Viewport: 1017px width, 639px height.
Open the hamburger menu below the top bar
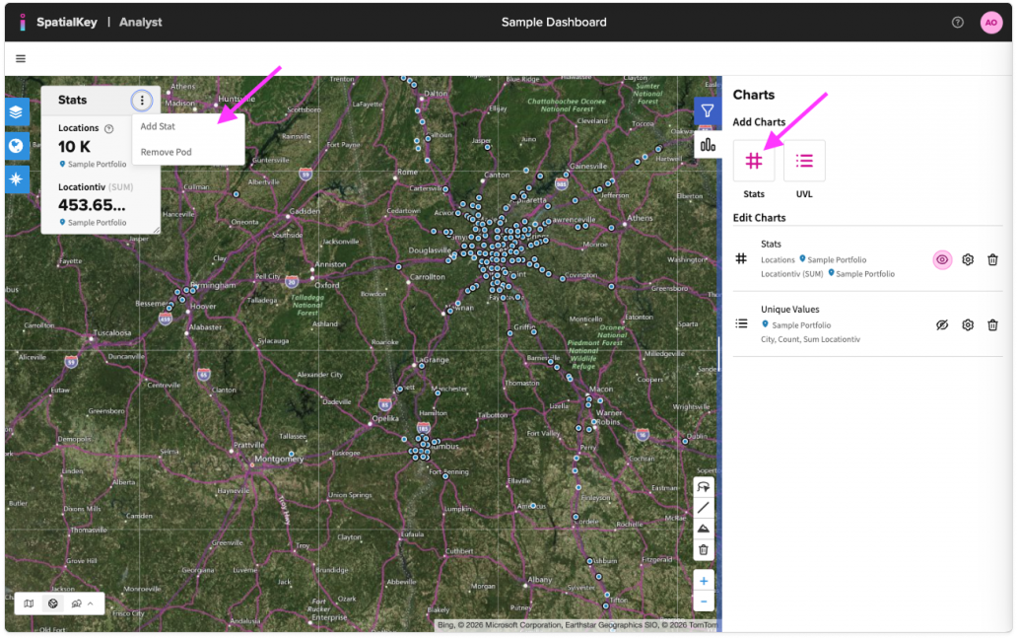click(20, 58)
